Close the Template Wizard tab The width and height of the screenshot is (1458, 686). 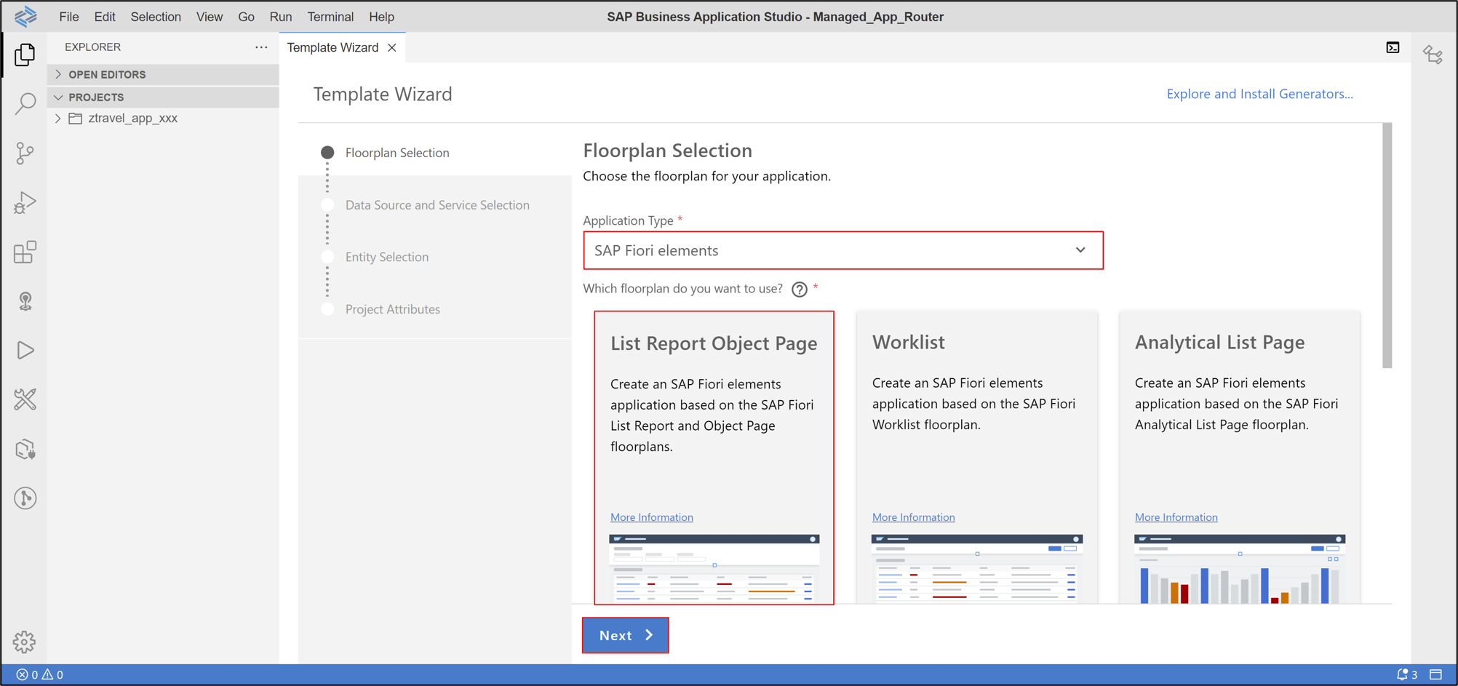click(392, 47)
